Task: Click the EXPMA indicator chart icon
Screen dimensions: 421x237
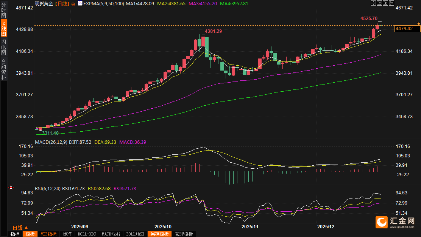Action: [80, 3]
